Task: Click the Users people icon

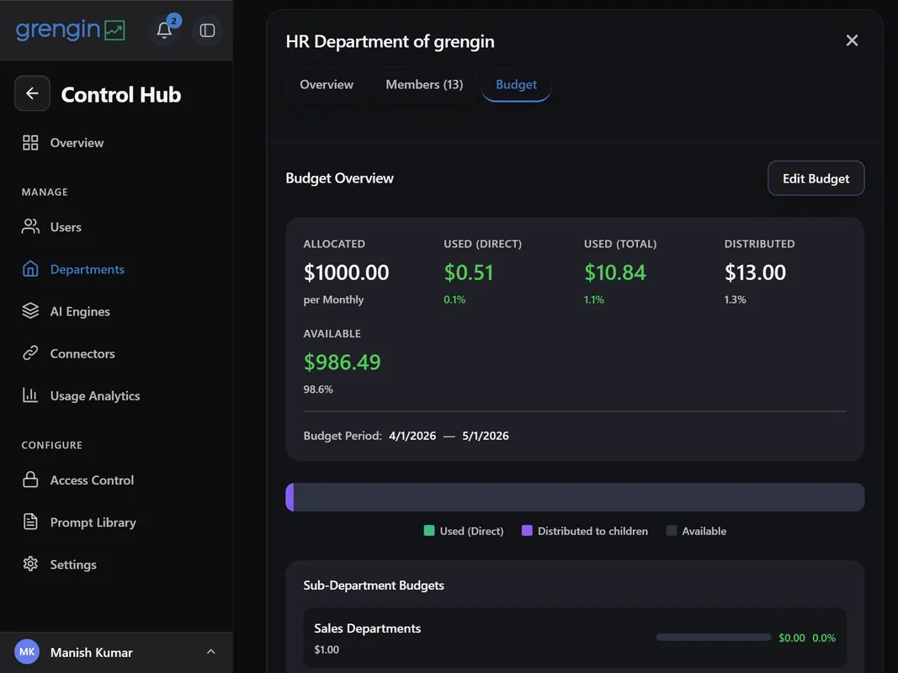Action: (x=30, y=226)
